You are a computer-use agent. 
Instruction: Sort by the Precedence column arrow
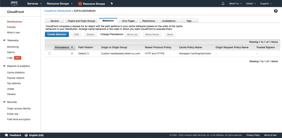coord(72,47)
